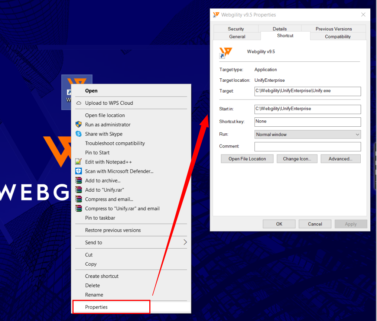Select Create shortcut
Image resolution: width=377 pixels, height=321 pixels.
pos(131,276)
